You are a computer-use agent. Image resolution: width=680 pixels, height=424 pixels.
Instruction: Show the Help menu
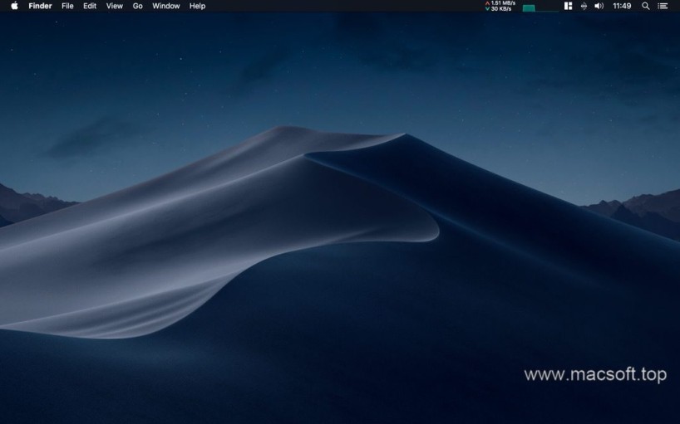(x=197, y=6)
